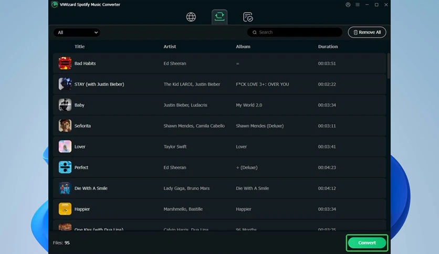Click artist Lady Gaga, Bruno Mars
Image resolution: width=439 pixels, height=254 pixels.
click(x=186, y=188)
